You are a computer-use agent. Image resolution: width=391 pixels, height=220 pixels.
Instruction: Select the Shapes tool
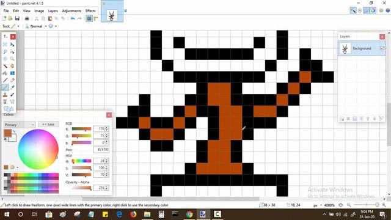(9, 109)
